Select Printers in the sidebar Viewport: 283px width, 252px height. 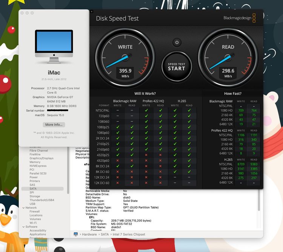click(x=35, y=181)
